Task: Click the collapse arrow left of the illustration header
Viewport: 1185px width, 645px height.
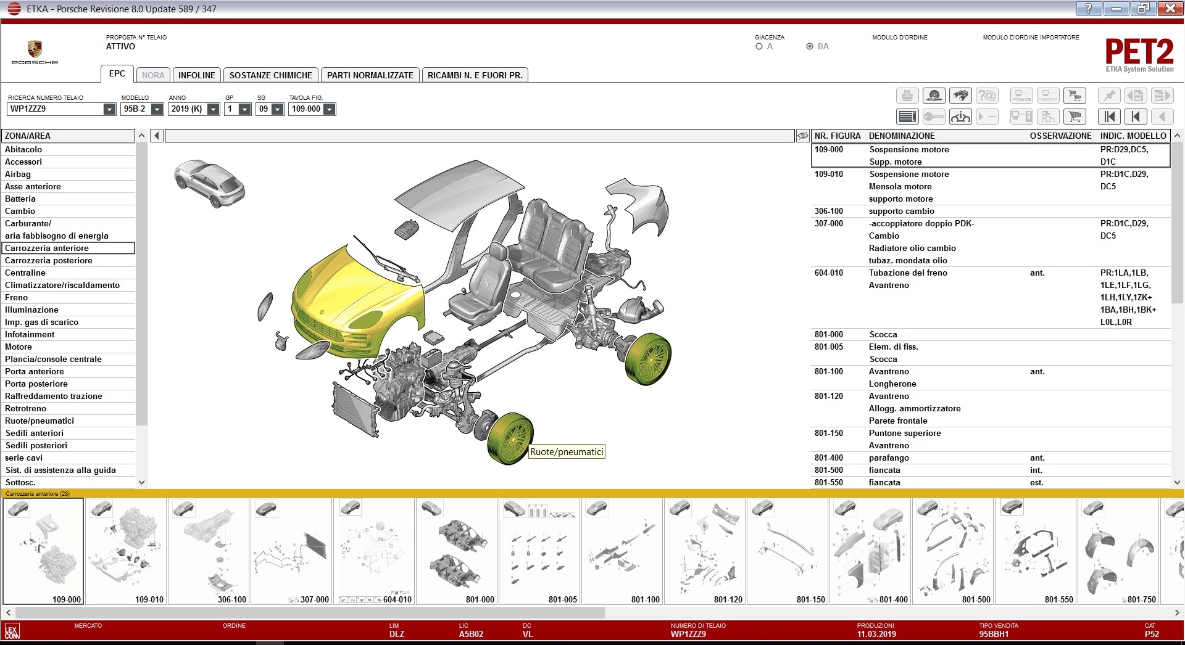Action: 157,136
